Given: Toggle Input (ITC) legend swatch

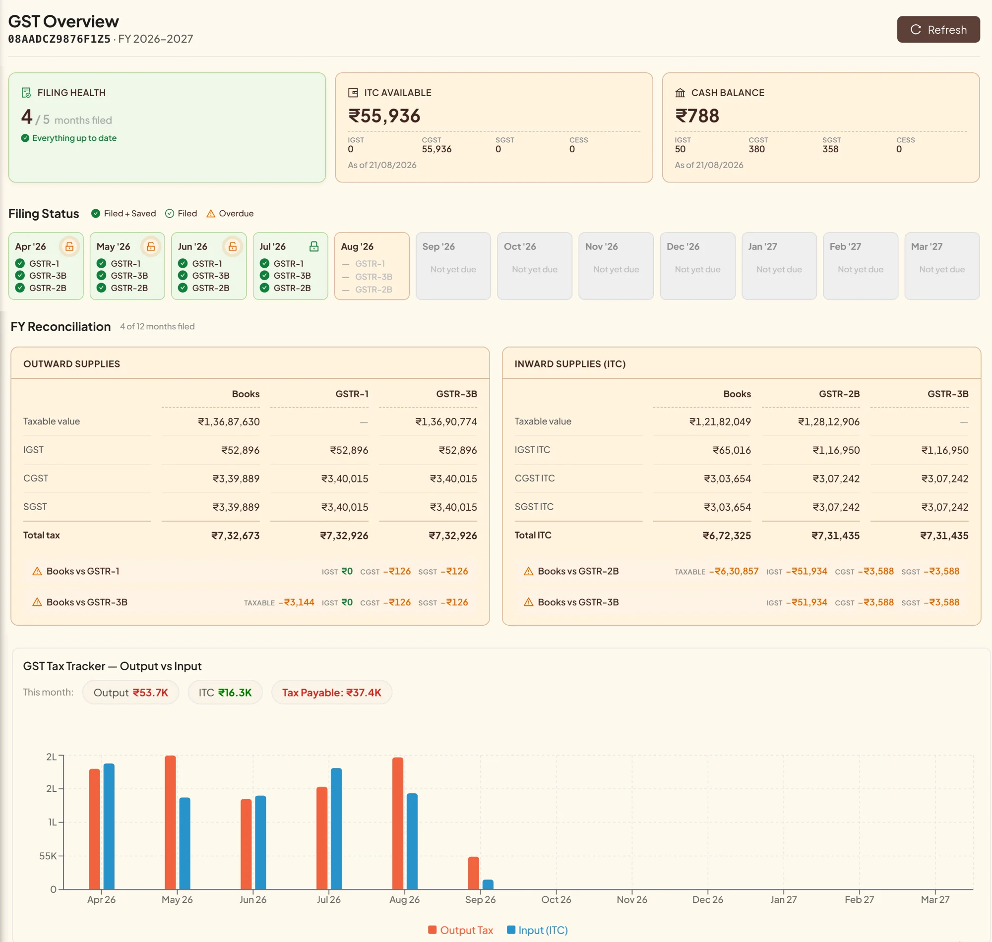Looking at the screenshot, I should [511, 930].
